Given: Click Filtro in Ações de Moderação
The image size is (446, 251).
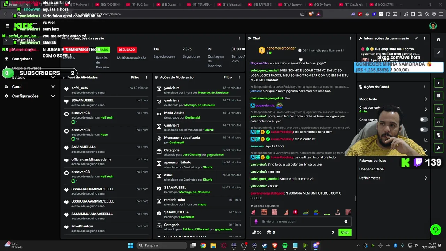Looking at the screenshot, I should pos(228,77).
